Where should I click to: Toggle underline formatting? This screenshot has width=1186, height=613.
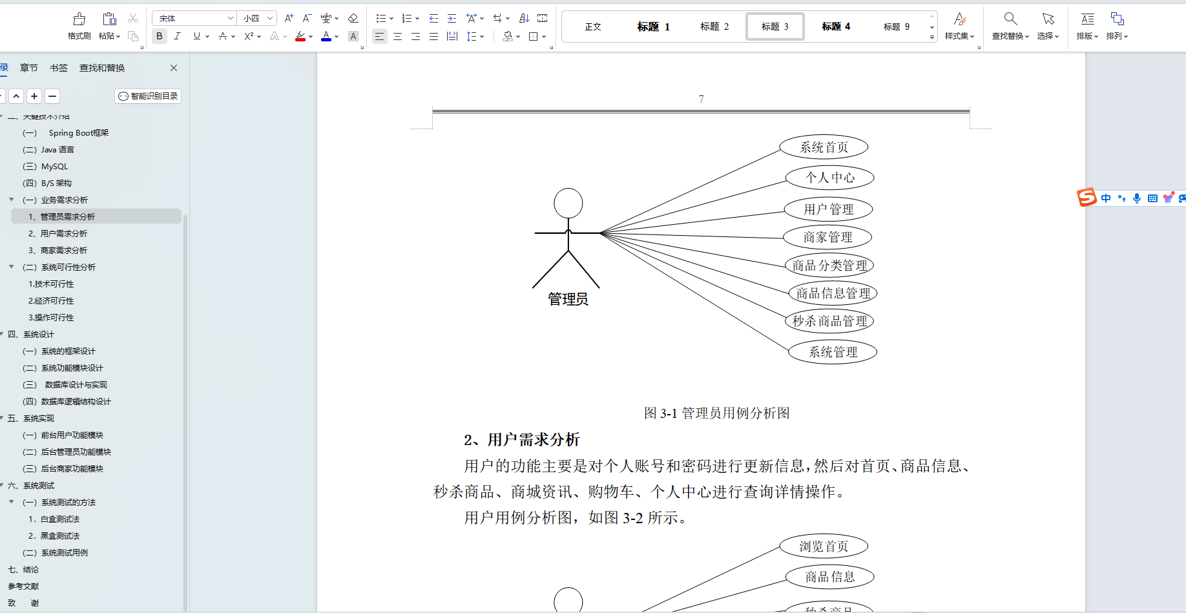pos(196,36)
